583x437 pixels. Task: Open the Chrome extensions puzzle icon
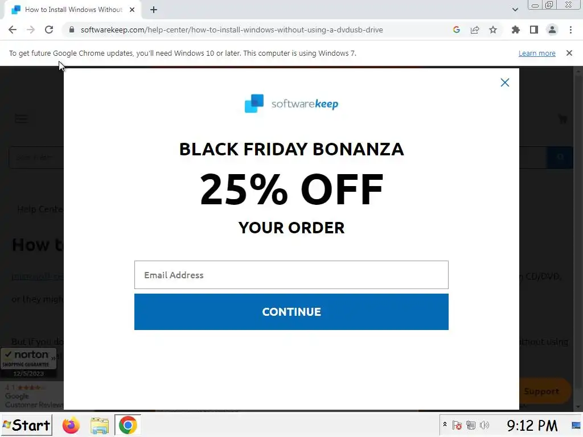(516, 30)
